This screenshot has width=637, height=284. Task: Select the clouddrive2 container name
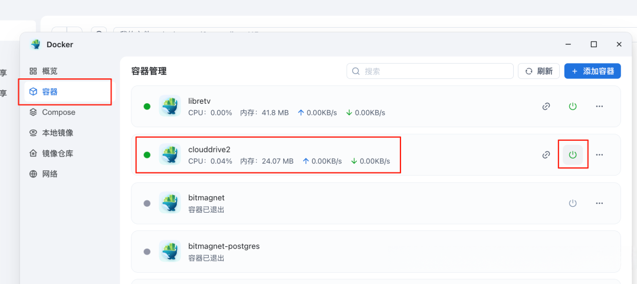(x=209, y=149)
